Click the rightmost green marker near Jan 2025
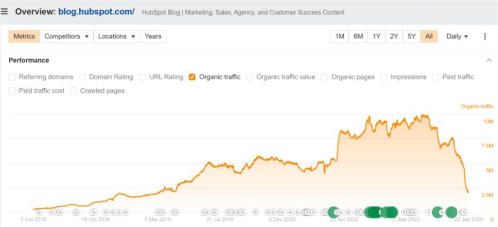498x227 pixels. click(x=451, y=212)
